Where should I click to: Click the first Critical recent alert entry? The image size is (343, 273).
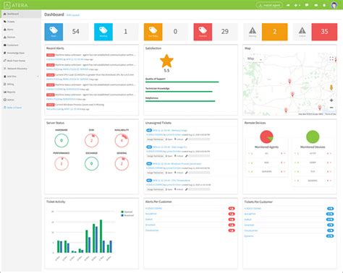click(91, 57)
